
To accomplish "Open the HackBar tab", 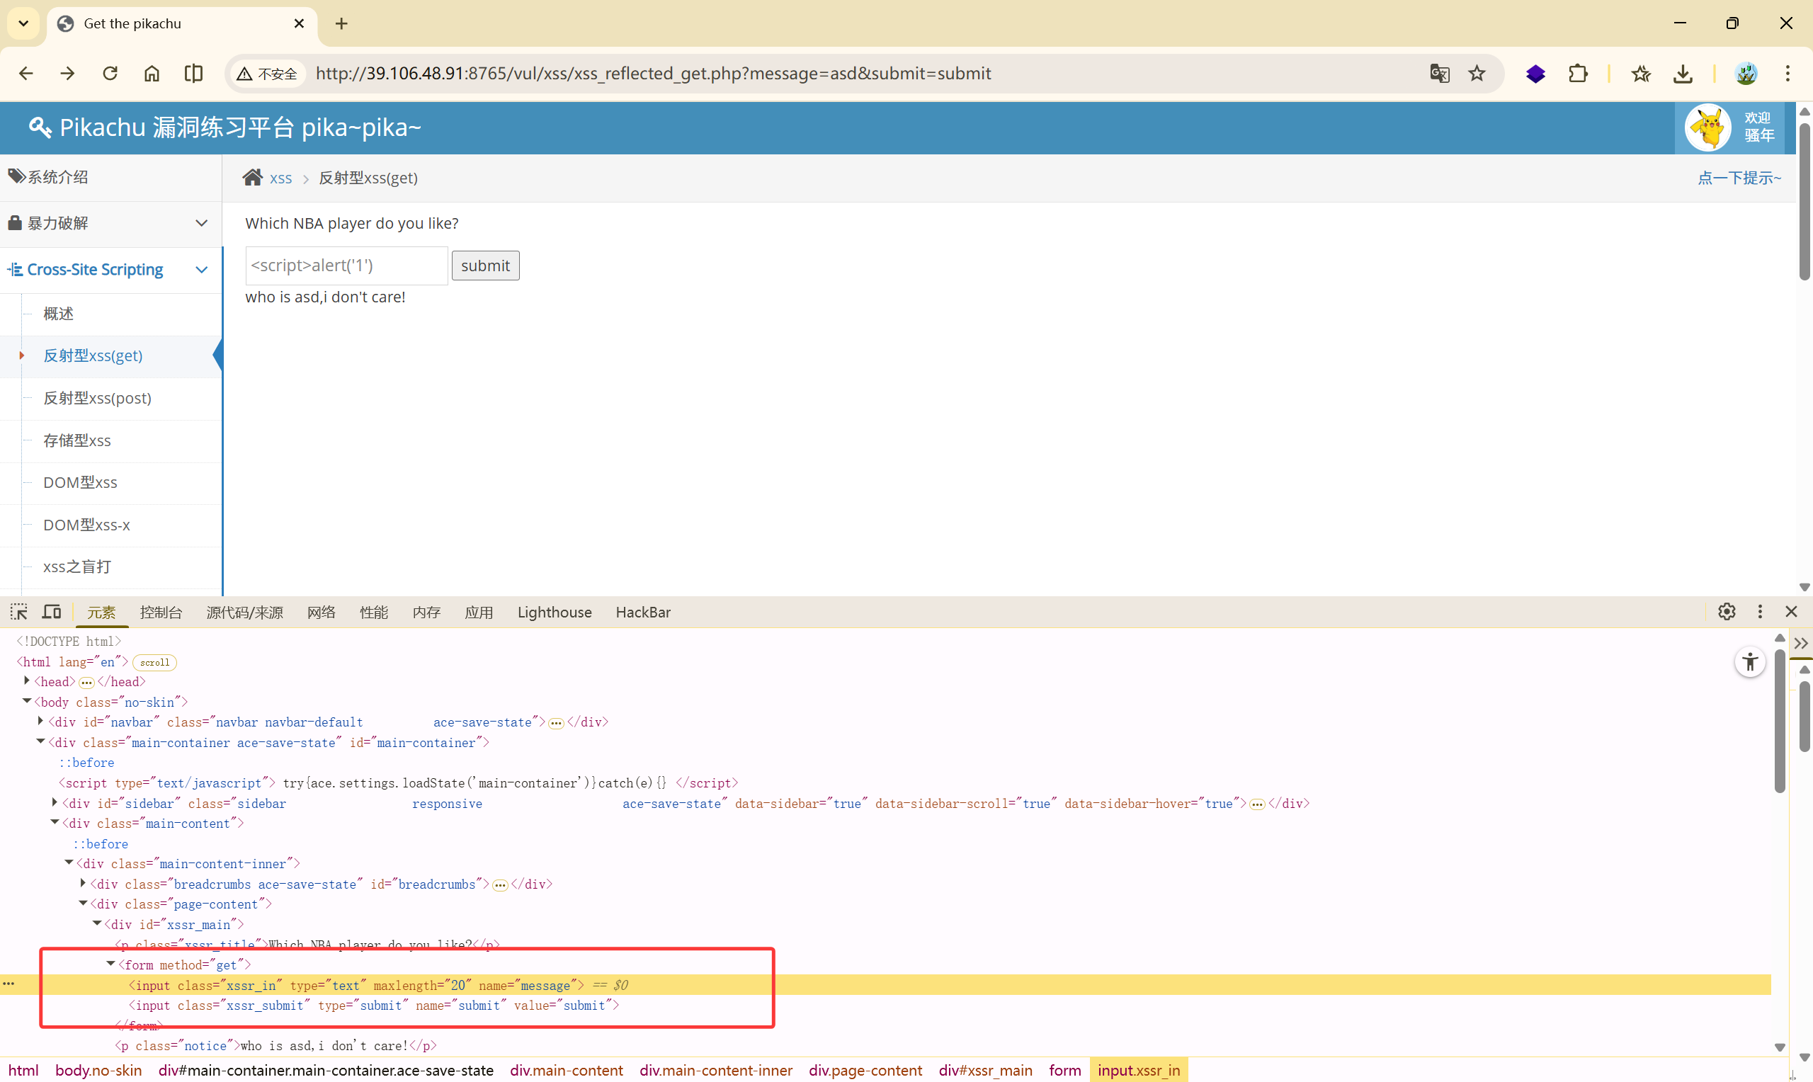I will click(642, 613).
